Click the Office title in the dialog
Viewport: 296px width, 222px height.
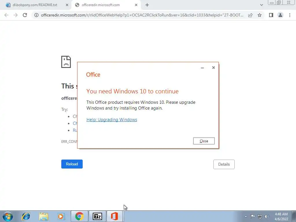93,75
